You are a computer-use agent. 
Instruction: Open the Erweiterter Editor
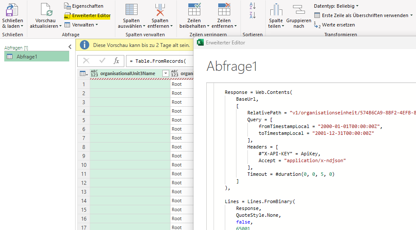tap(88, 15)
